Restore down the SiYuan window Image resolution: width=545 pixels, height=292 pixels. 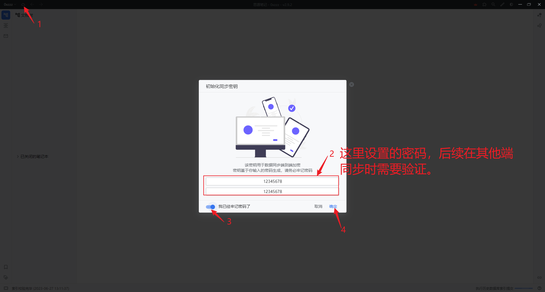pyautogui.click(x=529, y=5)
